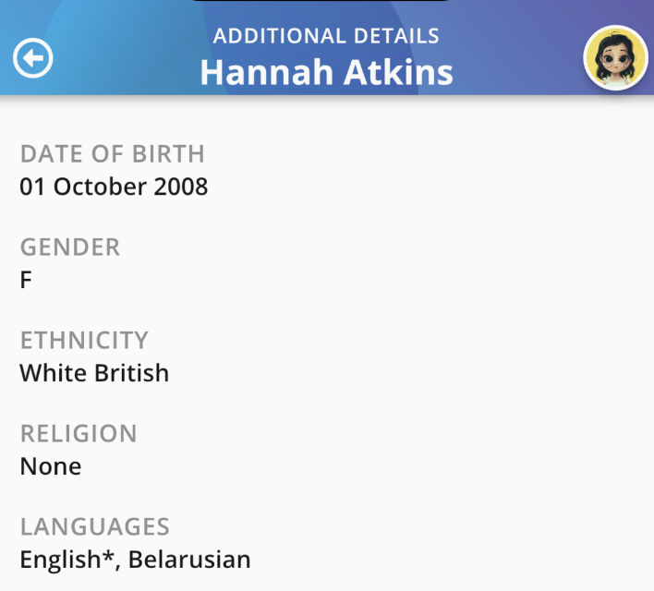Viewport: 654px width, 591px height.
Task: Select the surname Atkins in header
Action: pyautogui.click(x=398, y=72)
